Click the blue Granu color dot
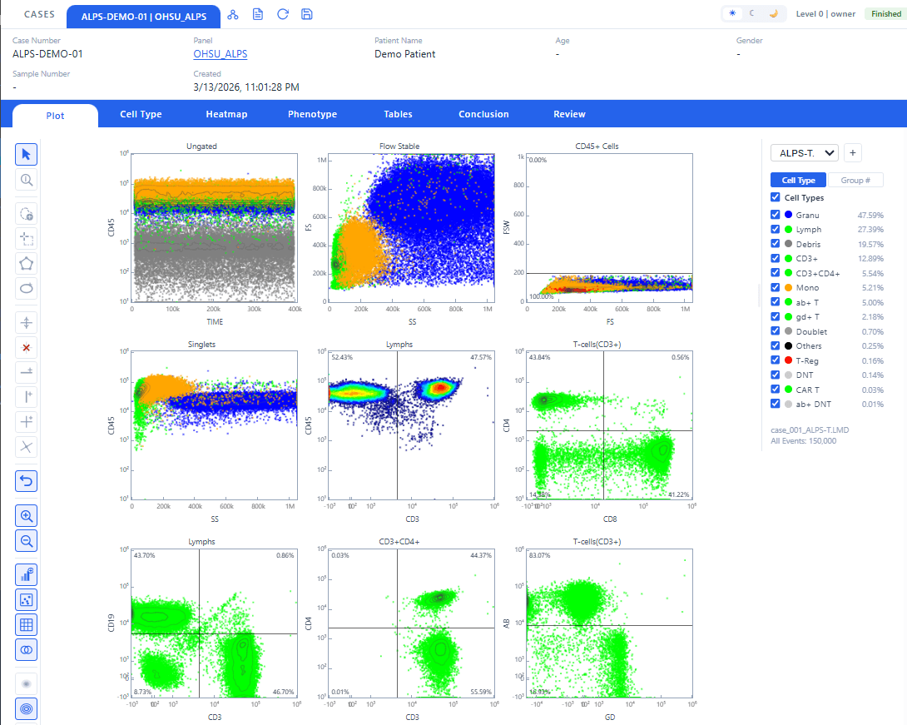 point(788,215)
